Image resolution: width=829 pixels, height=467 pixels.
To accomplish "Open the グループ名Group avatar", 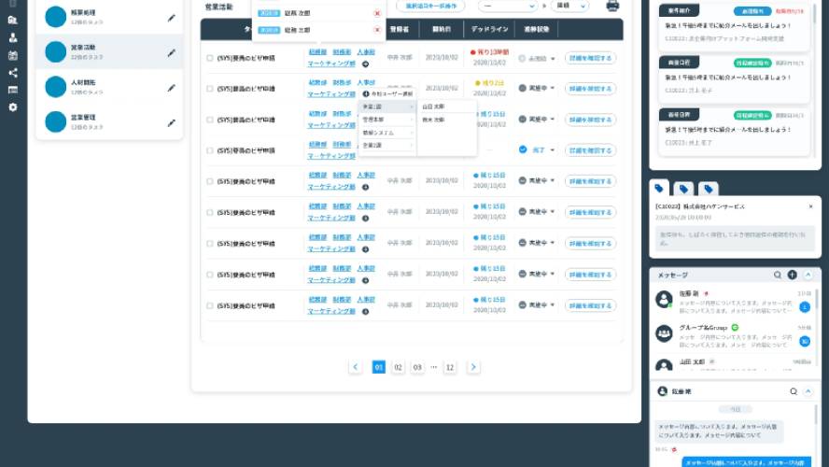I will pos(664,333).
